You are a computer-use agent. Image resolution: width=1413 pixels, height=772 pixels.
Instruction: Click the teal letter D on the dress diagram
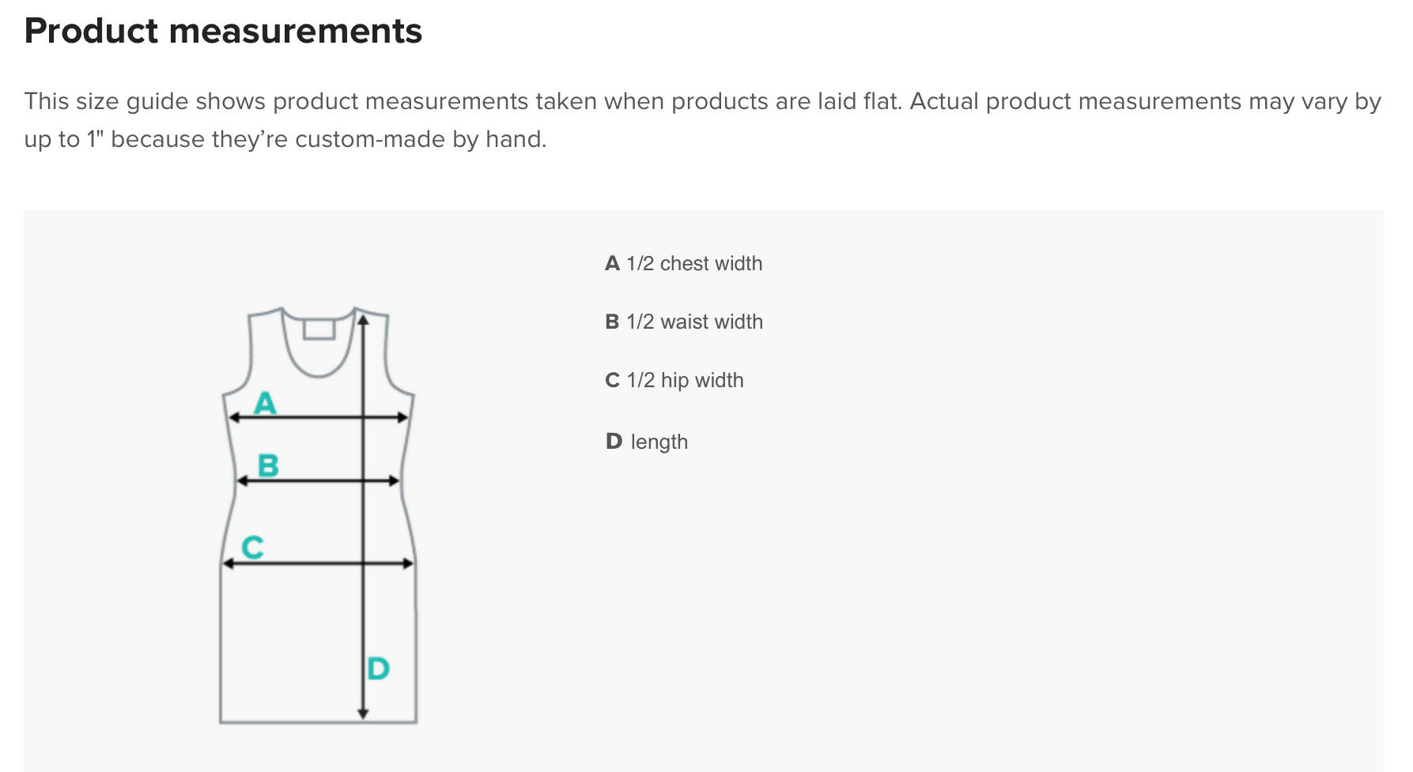tap(378, 668)
